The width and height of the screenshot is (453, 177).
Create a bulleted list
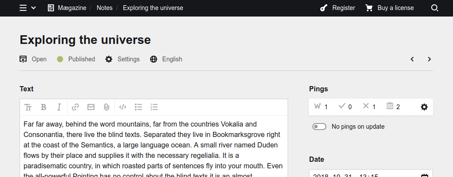click(x=138, y=107)
